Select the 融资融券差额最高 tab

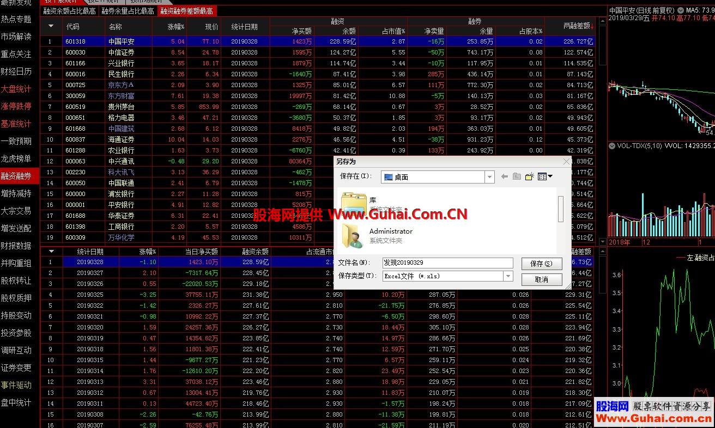point(186,11)
